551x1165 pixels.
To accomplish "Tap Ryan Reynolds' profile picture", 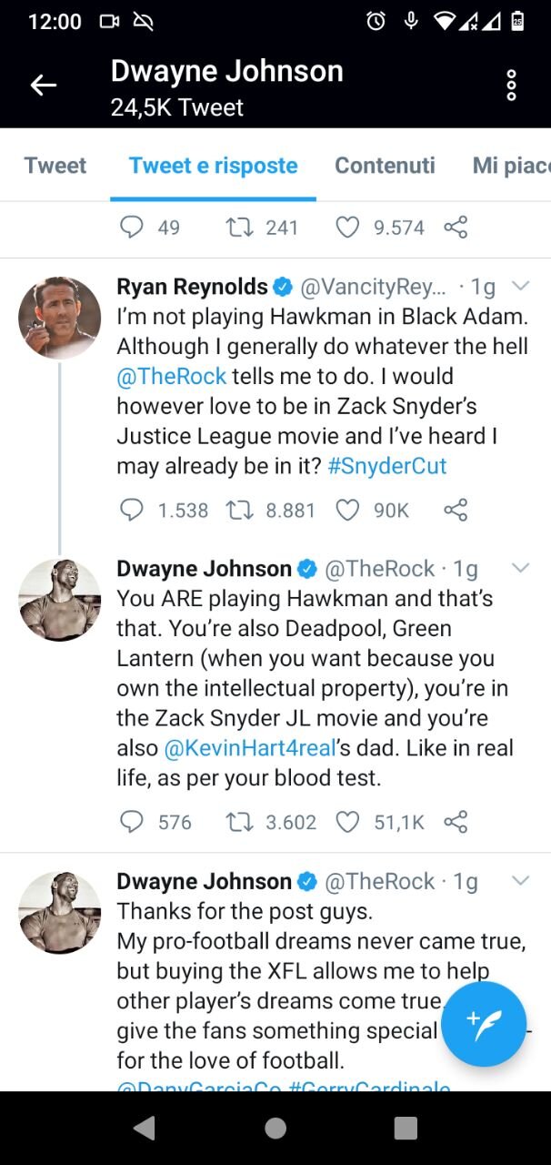I will coord(59,318).
